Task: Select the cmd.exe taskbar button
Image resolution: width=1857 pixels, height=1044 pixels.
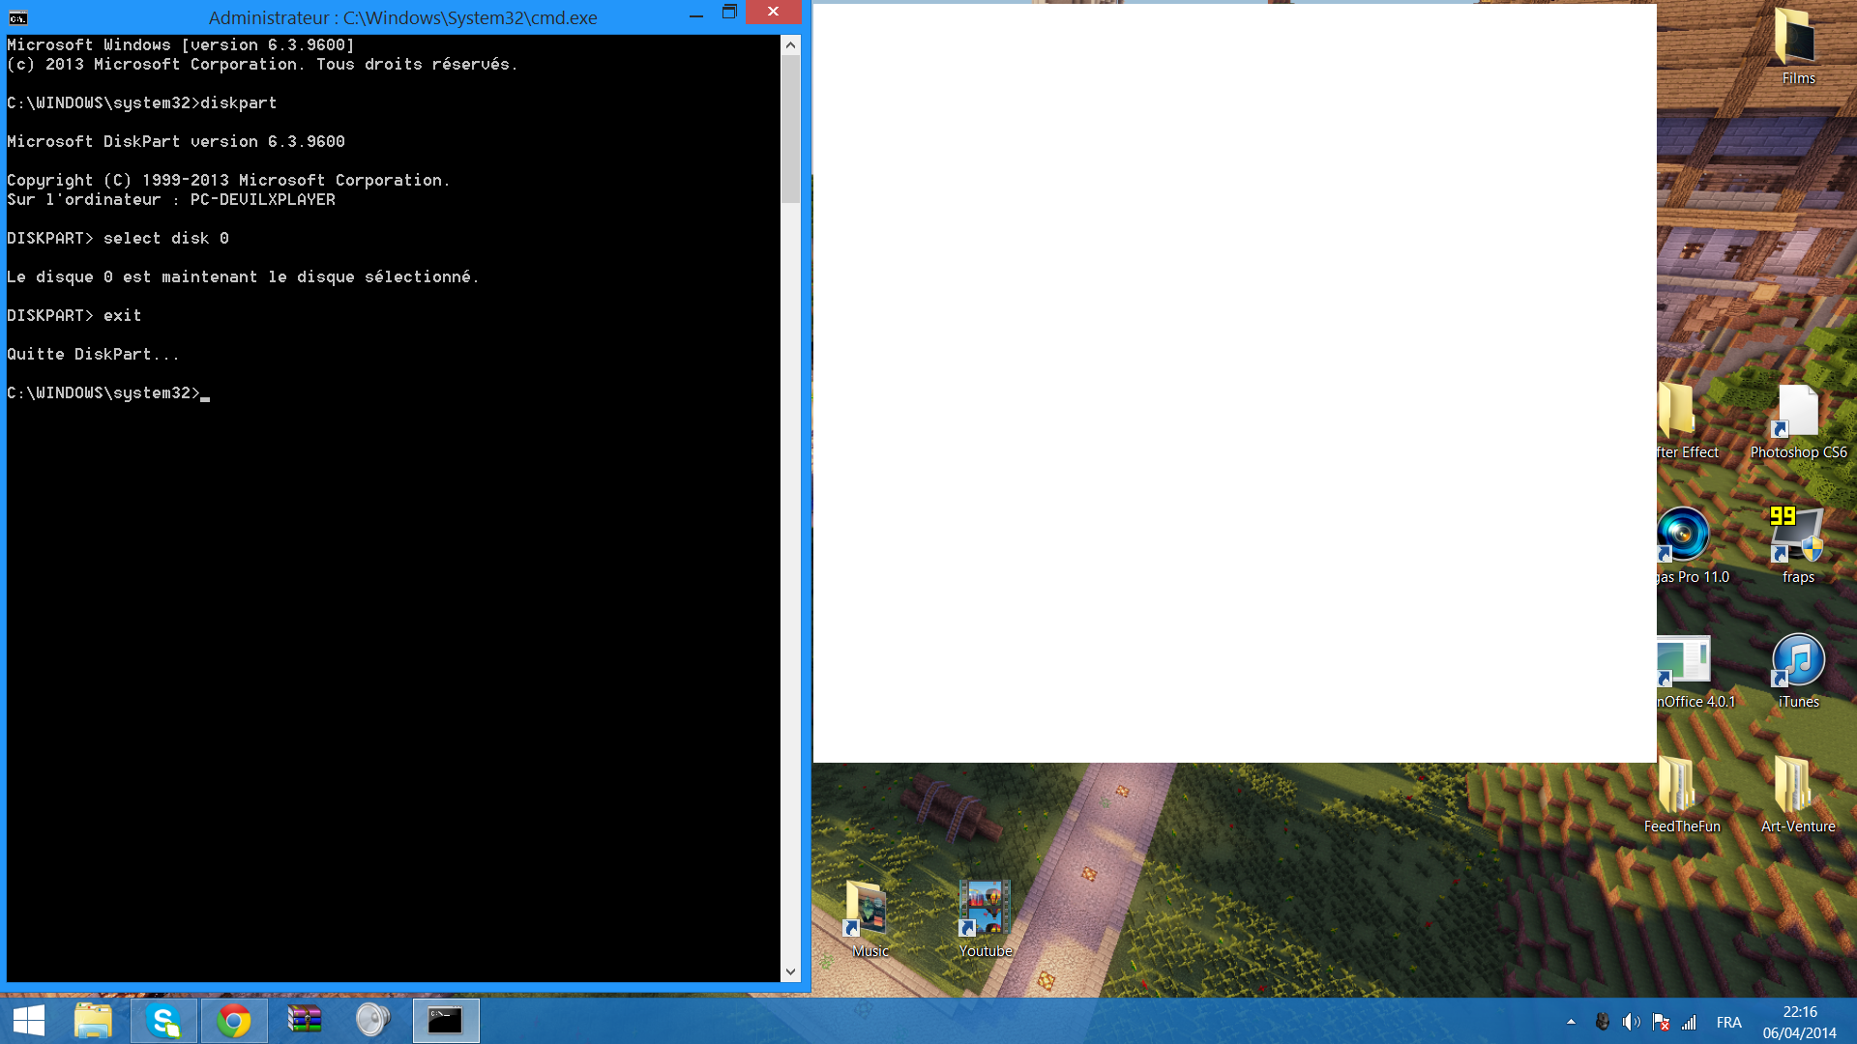Action: tap(446, 1021)
